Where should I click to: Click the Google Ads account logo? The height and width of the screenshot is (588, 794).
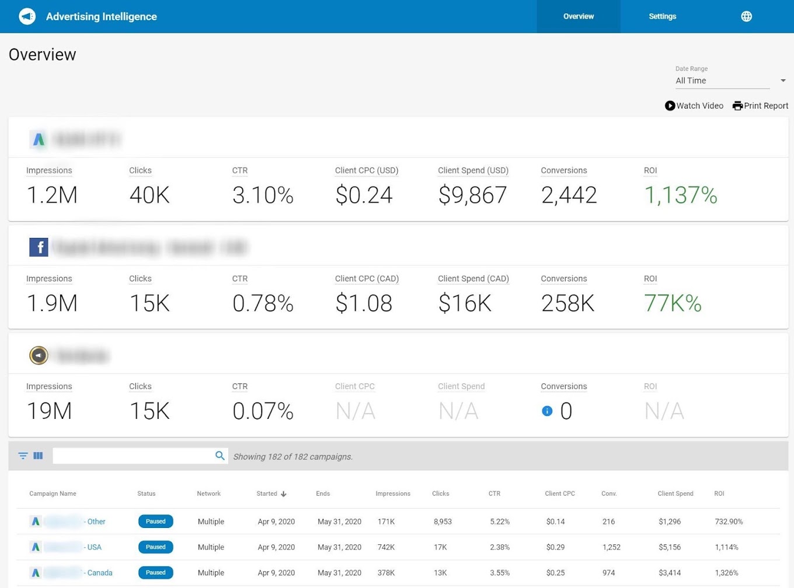coord(39,139)
